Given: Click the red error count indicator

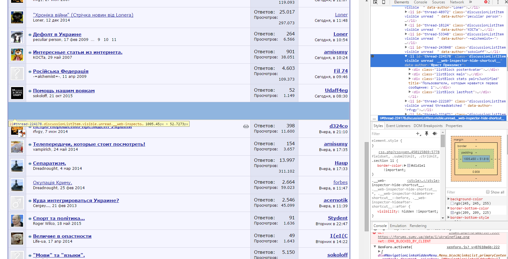Looking at the screenshot, I should 487,2.
